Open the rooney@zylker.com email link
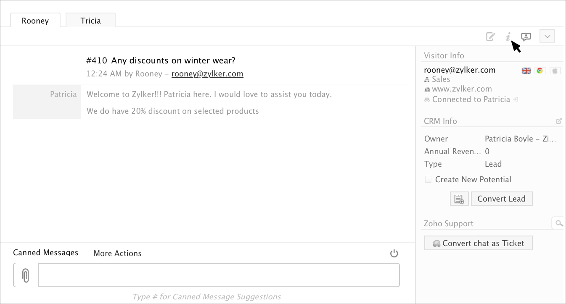Screen dimensions: 566x304 207,74
